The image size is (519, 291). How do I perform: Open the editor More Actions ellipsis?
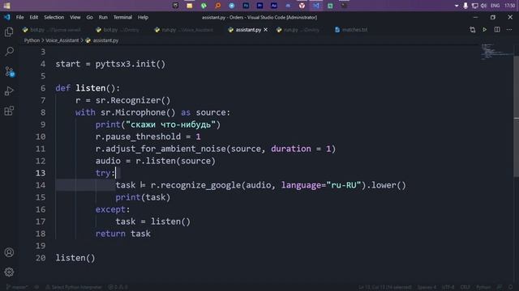(509, 30)
